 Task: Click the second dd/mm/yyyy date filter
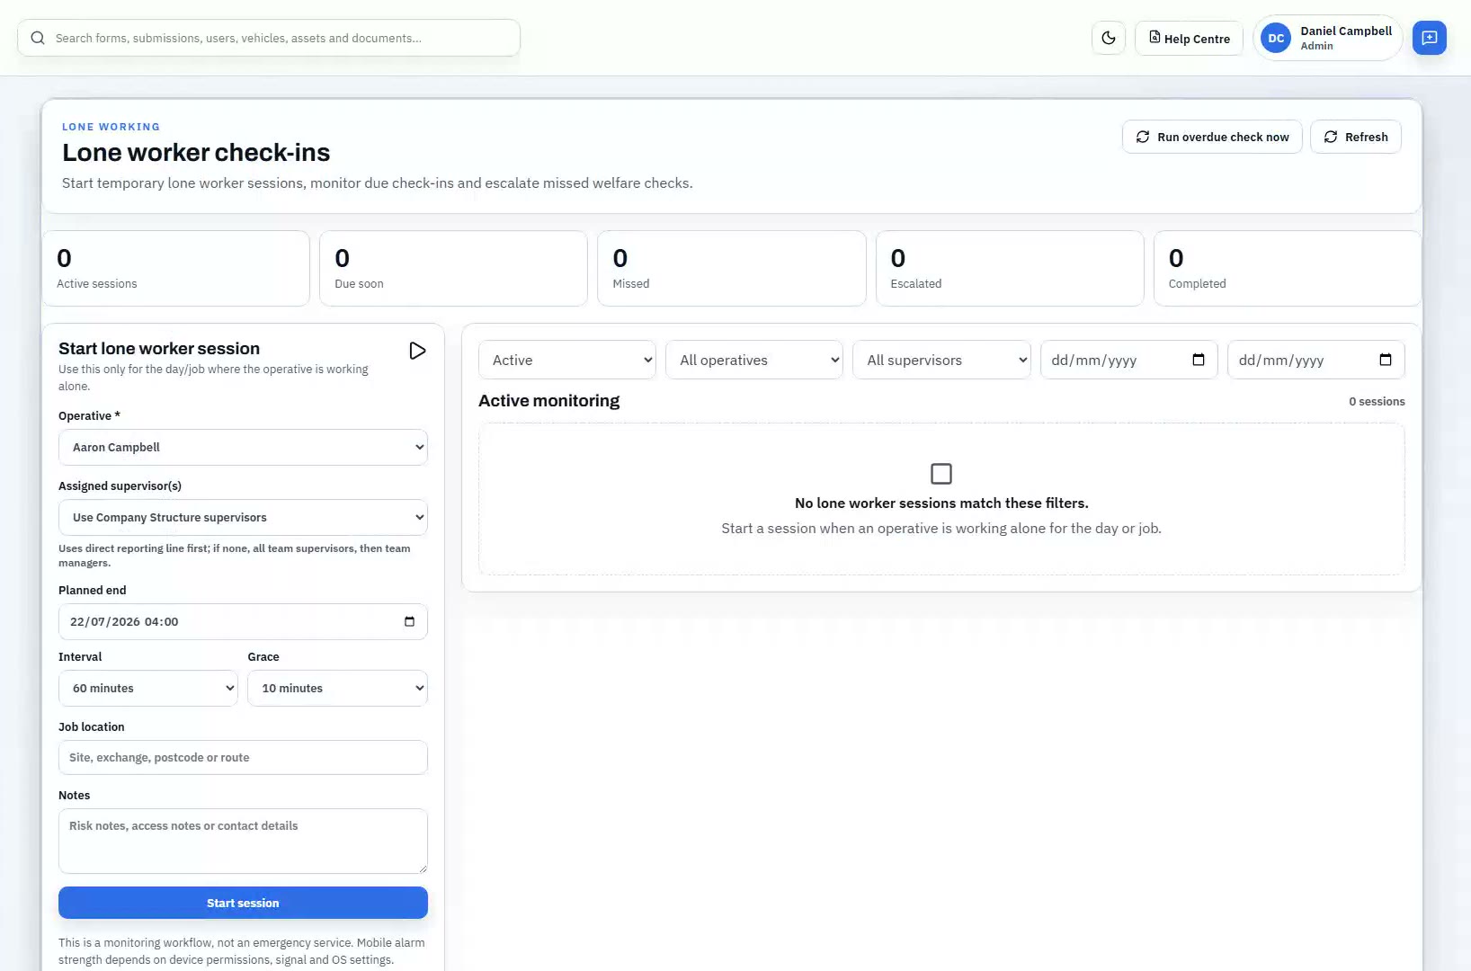click(1315, 360)
